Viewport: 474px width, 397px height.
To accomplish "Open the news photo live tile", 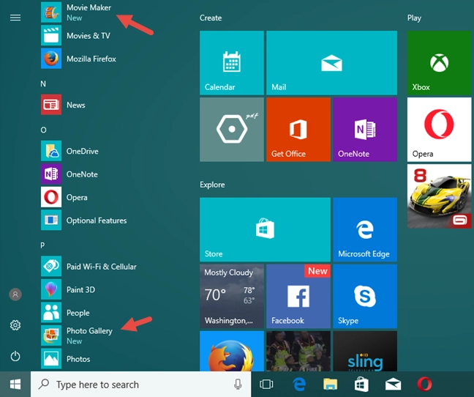I will pos(298,351).
